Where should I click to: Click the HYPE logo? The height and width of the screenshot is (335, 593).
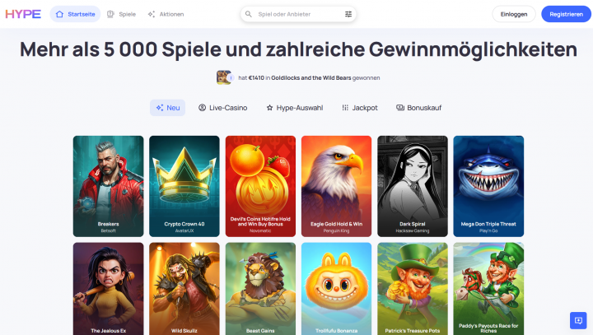[23, 14]
